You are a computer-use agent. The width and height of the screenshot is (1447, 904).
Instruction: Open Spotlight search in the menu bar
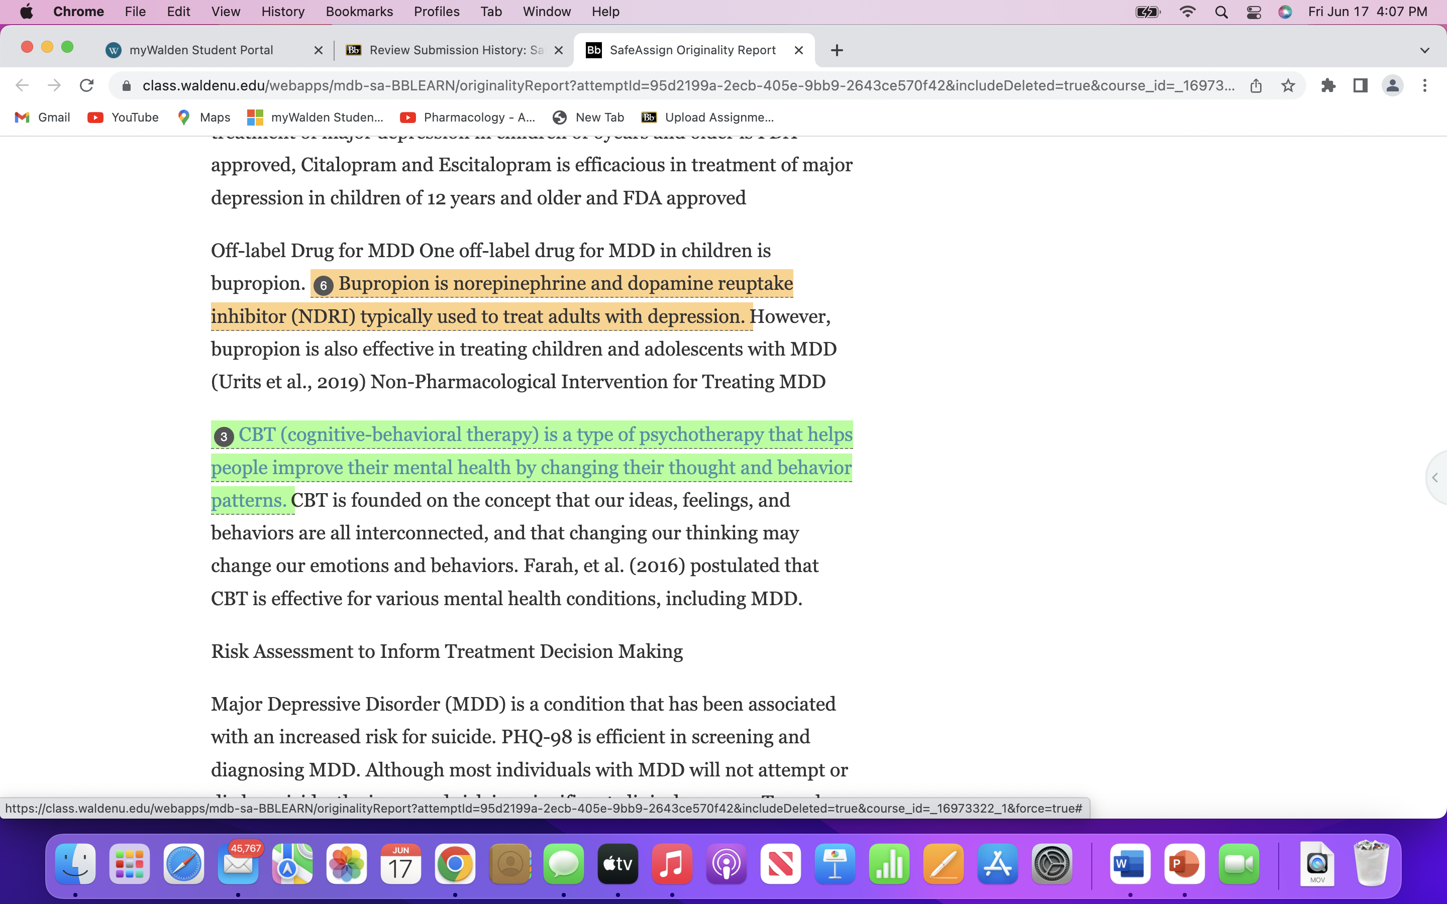[x=1221, y=12]
